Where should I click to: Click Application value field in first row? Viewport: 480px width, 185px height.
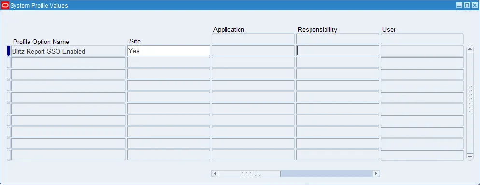tap(253, 51)
